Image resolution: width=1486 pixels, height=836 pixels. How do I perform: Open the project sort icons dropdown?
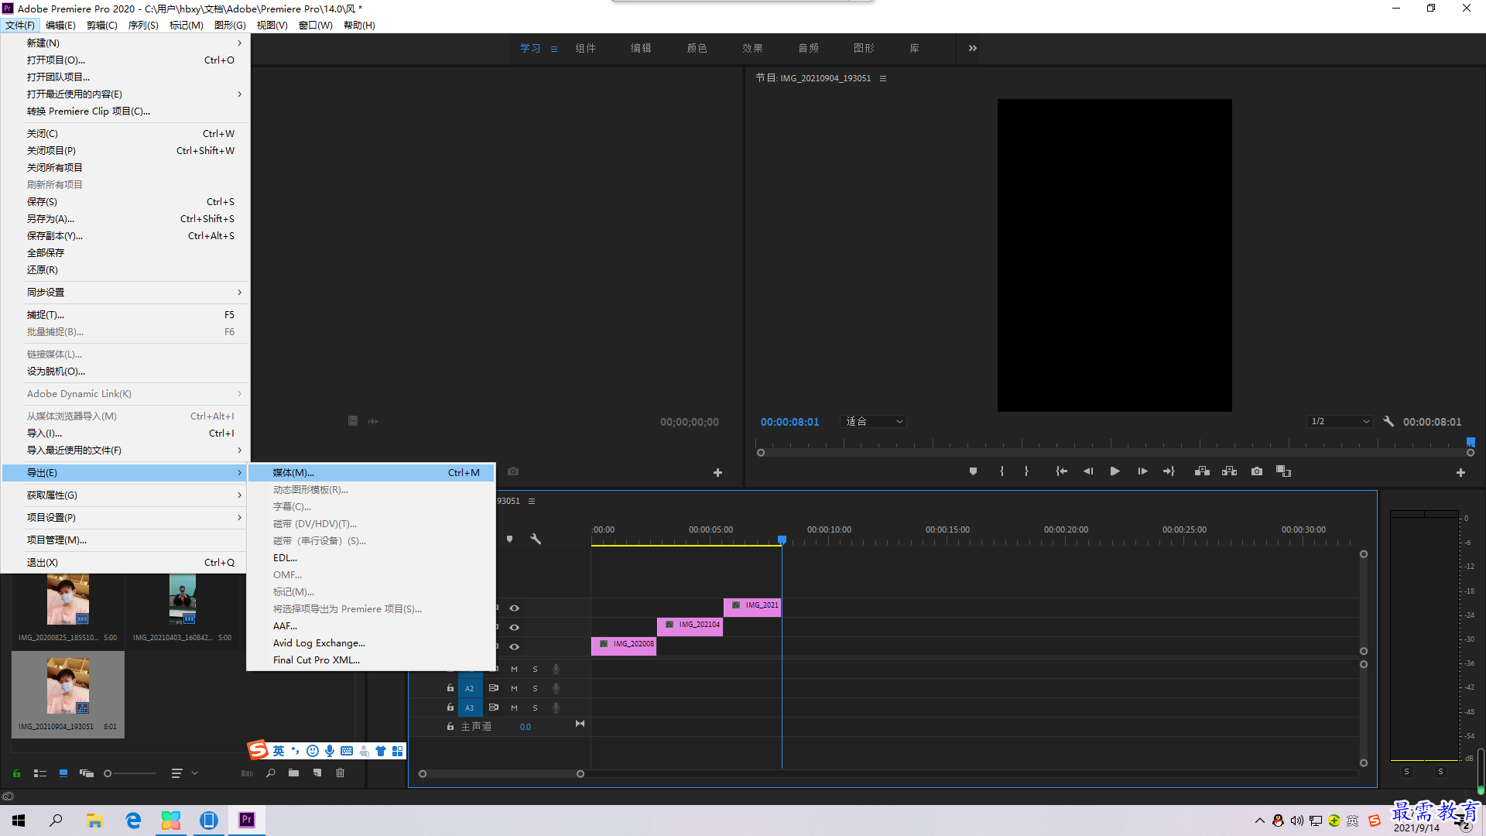tap(184, 773)
